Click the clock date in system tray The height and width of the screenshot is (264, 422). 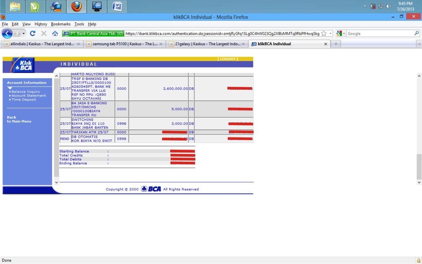click(x=405, y=9)
